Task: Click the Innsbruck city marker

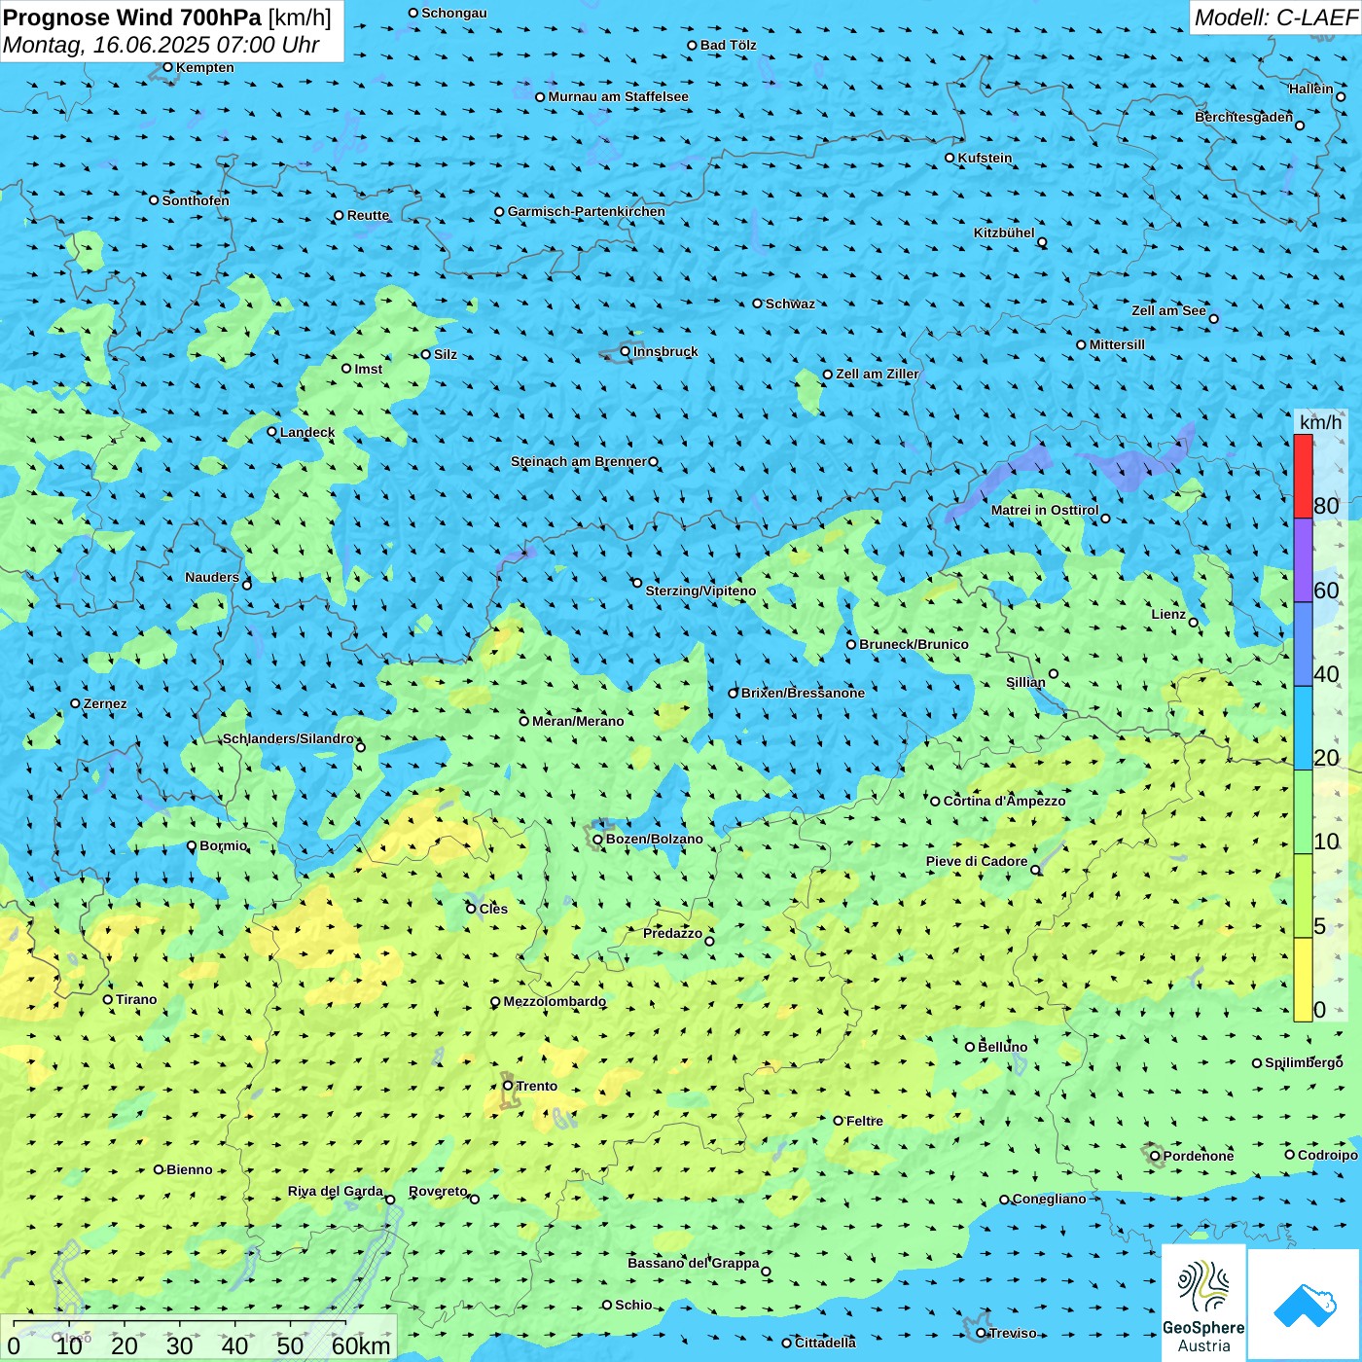Action: click(x=626, y=351)
